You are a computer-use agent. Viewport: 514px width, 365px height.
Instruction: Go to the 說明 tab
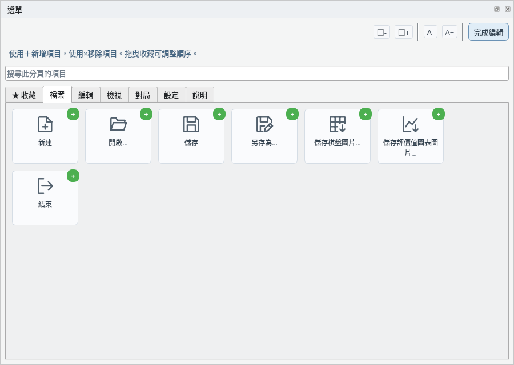coord(200,95)
